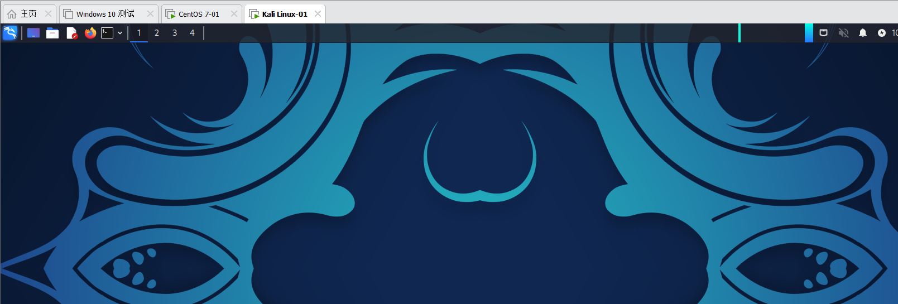Switch to the 主页 home tab
898x304 pixels.
click(x=23, y=14)
